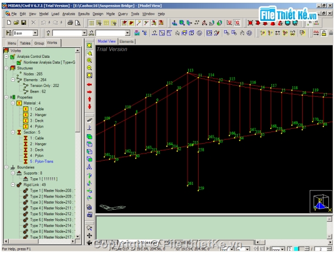Click the Redo arrow icon
Screen dimensions: 335x257
tap(55, 23)
